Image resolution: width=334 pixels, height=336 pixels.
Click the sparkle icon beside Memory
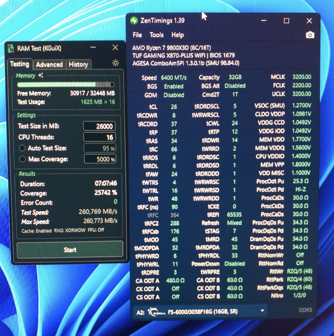pos(41,75)
